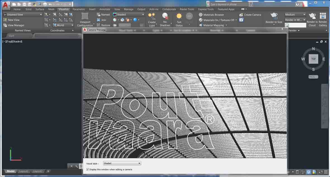This screenshot has height=177, width=330.
Task: Open the View Manager
Action: click(x=14, y=25)
